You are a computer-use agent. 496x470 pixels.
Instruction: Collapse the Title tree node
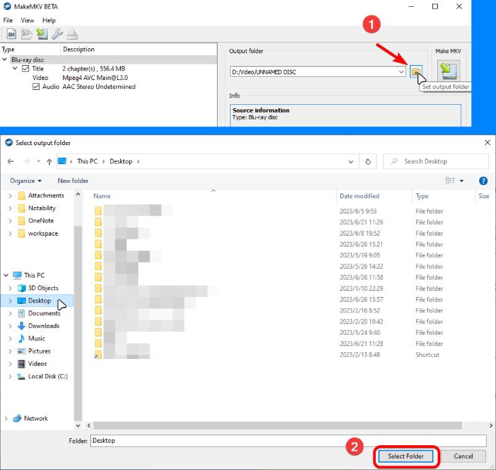pyautogui.click(x=15, y=68)
